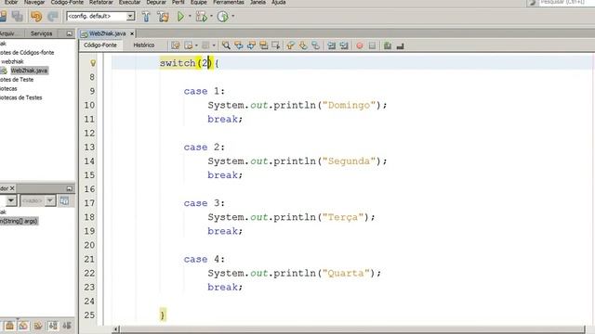Open the Ferramentas menu
The image size is (595, 334).
coord(229,3)
